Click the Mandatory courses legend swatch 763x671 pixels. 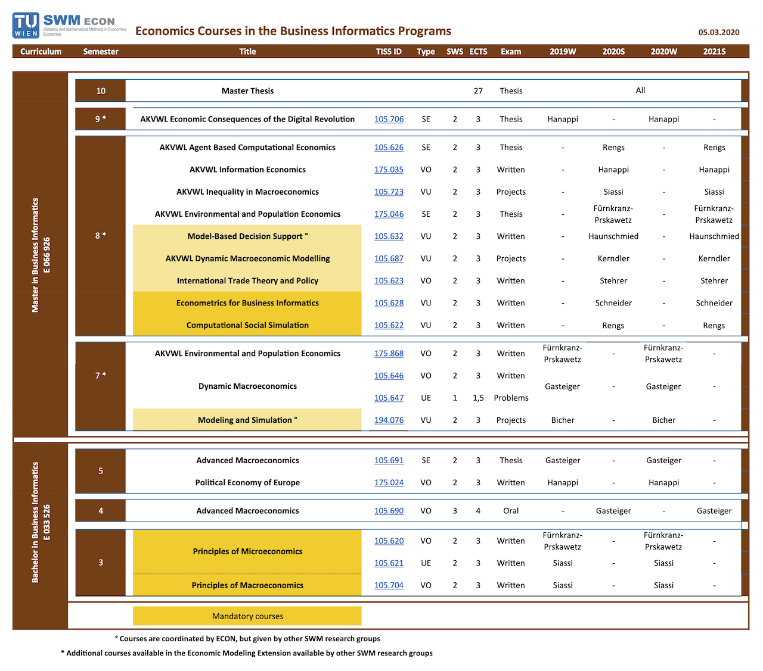point(247,616)
